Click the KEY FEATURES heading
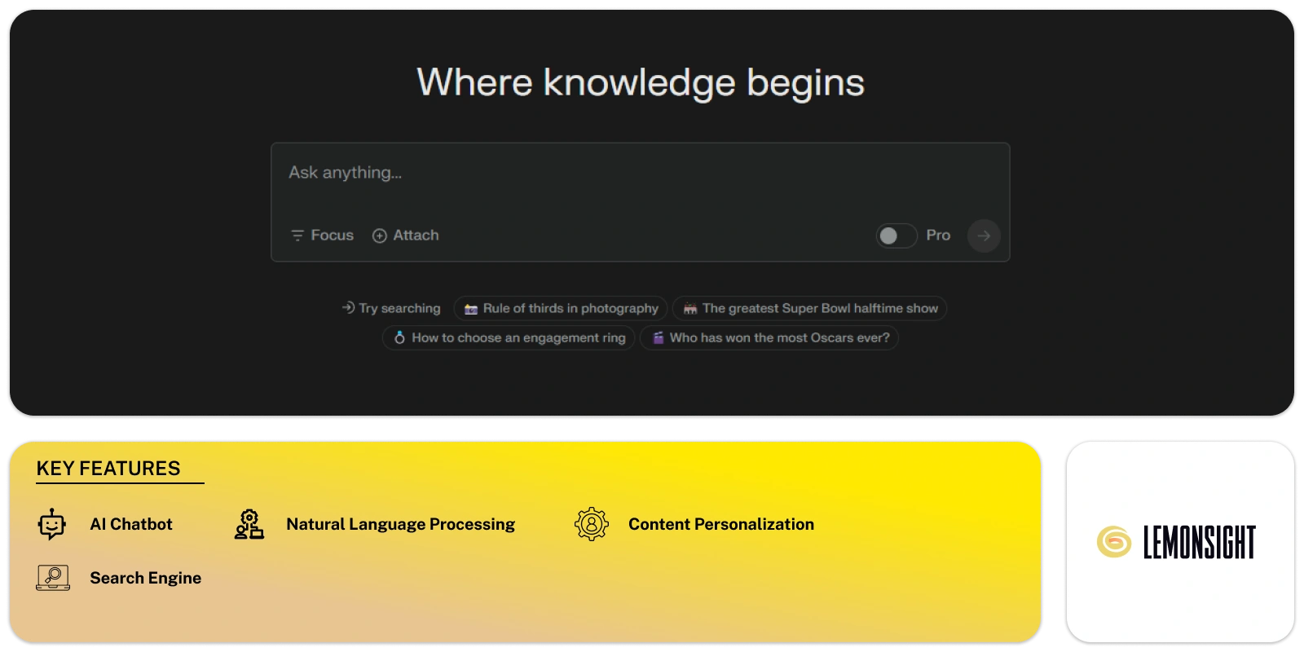 point(108,469)
